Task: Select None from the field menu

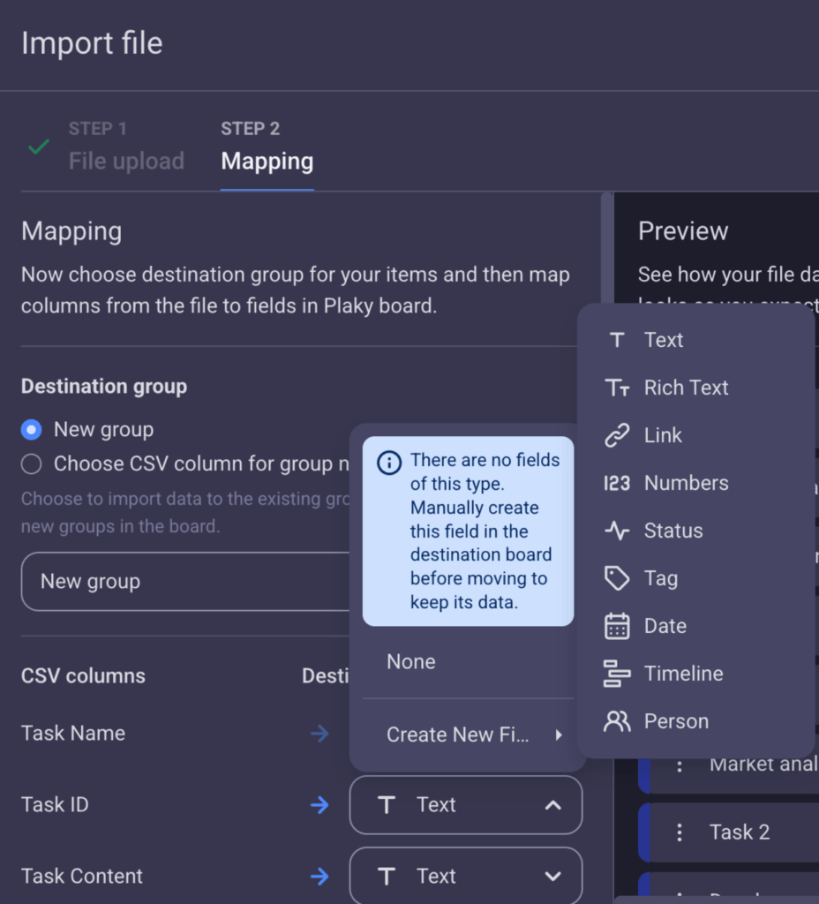Action: coord(410,661)
